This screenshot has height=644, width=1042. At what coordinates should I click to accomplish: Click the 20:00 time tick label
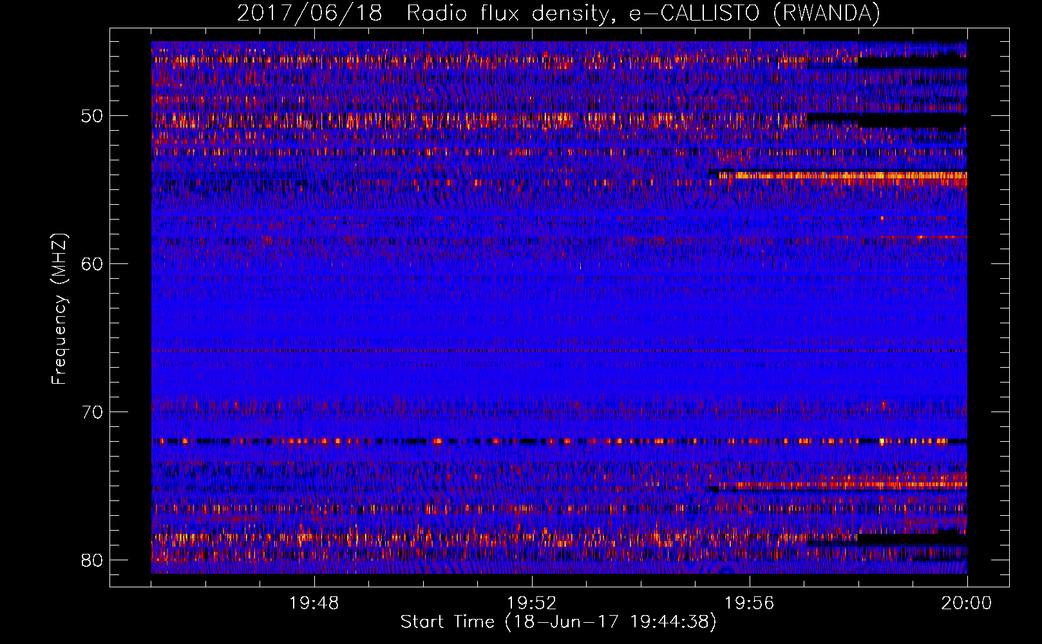pos(967,603)
